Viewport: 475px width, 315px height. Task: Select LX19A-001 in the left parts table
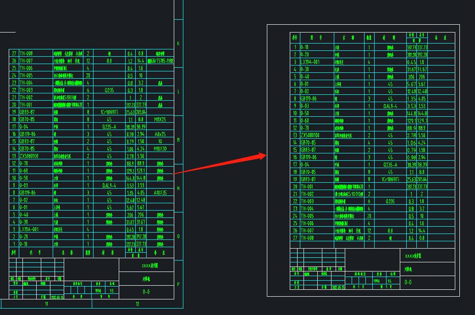pyautogui.click(x=29, y=229)
